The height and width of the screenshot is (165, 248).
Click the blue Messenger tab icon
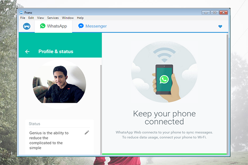pos(81,26)
